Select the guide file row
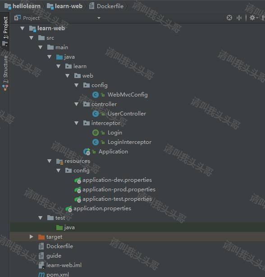 [54, 256]
